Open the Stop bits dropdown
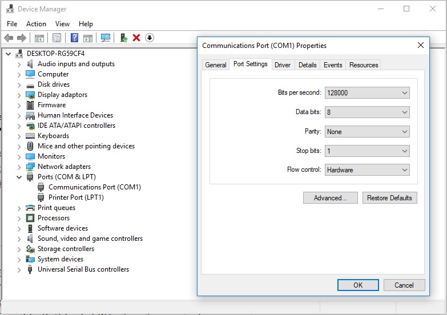The width and height of the screenshot is (447, 315). click(x=367, y=151)
